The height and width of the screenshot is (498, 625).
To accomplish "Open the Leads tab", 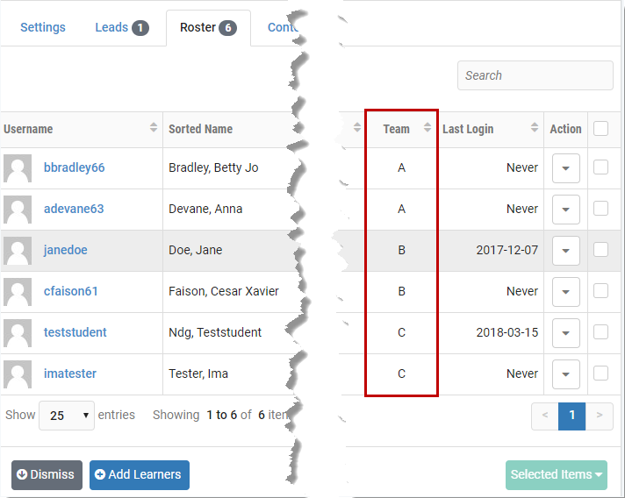I will 121,27.
